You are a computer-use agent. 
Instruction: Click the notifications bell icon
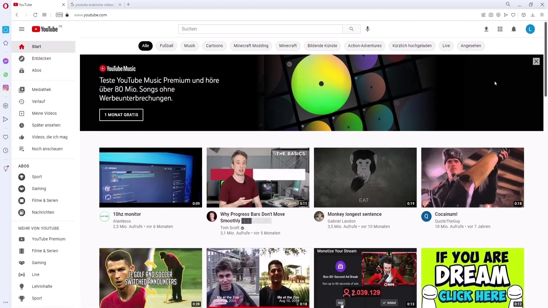514,29
